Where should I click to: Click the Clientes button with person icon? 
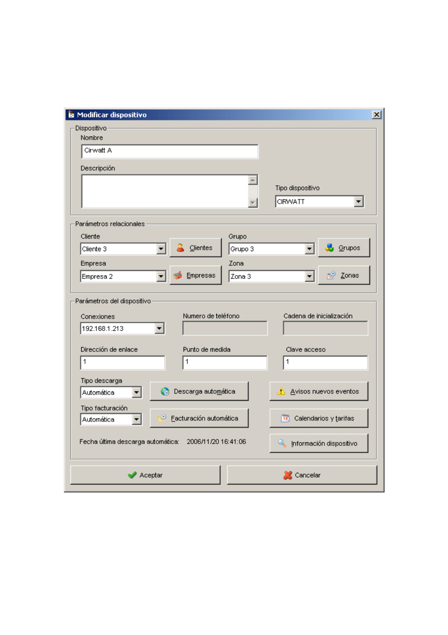click(x=195, y=248)
